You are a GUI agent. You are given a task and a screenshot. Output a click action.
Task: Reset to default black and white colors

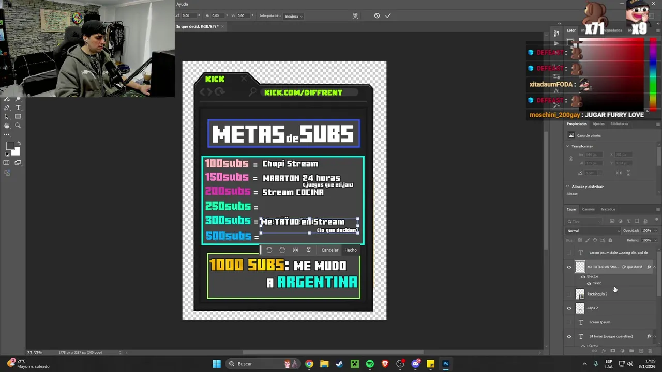(7, 154)
